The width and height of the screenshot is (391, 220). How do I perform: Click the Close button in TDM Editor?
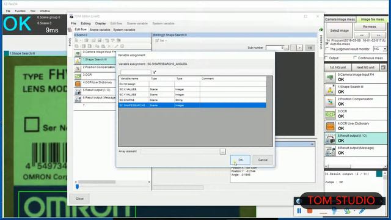click(79, 199)
